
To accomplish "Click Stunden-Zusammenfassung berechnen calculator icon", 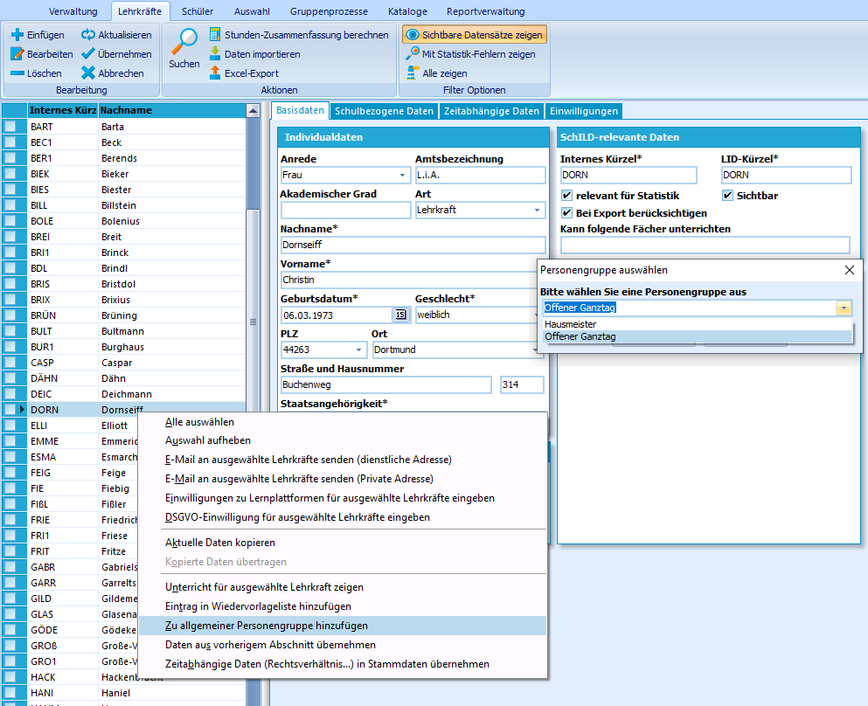I will [215, 35].
